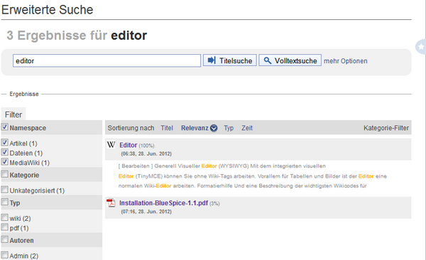Screen dimensions: 426x260
Task: Open Installation-BlueSpice-1.1.pdf result link
Action: 163,203
